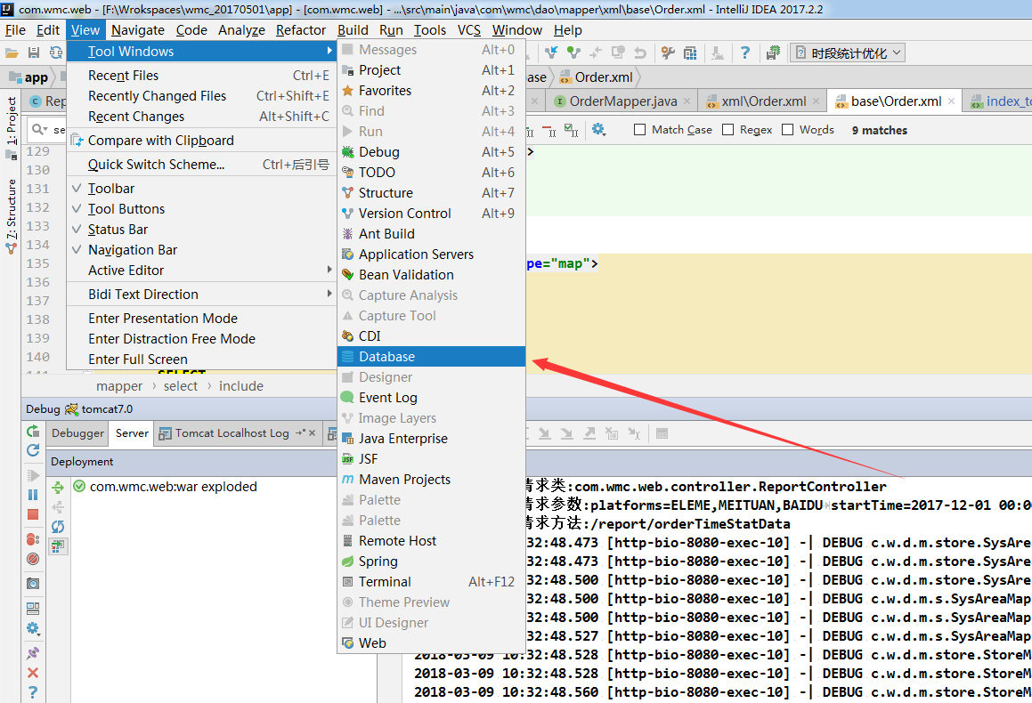This screenshot has width=1032, height=703.
Task: Take a memory snapshot with the camera icon
Action: (33, 583)
